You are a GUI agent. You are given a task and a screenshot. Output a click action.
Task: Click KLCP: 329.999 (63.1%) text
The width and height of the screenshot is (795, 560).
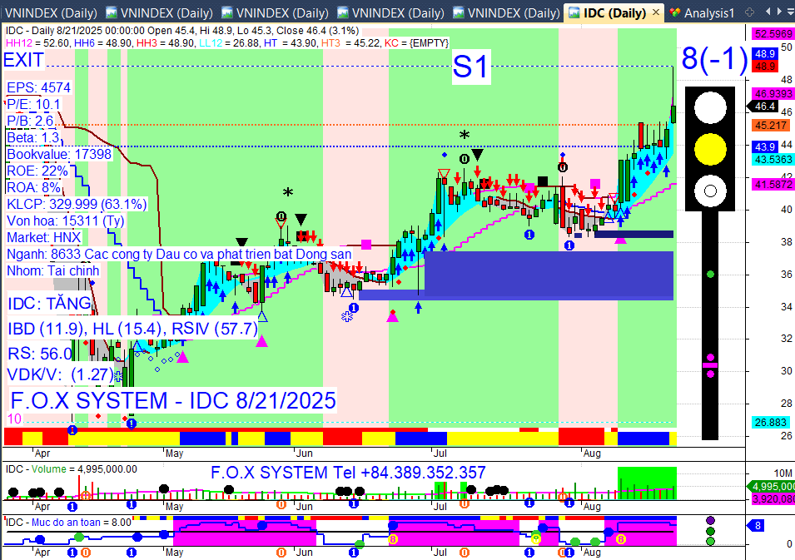[x=77, y=204]
